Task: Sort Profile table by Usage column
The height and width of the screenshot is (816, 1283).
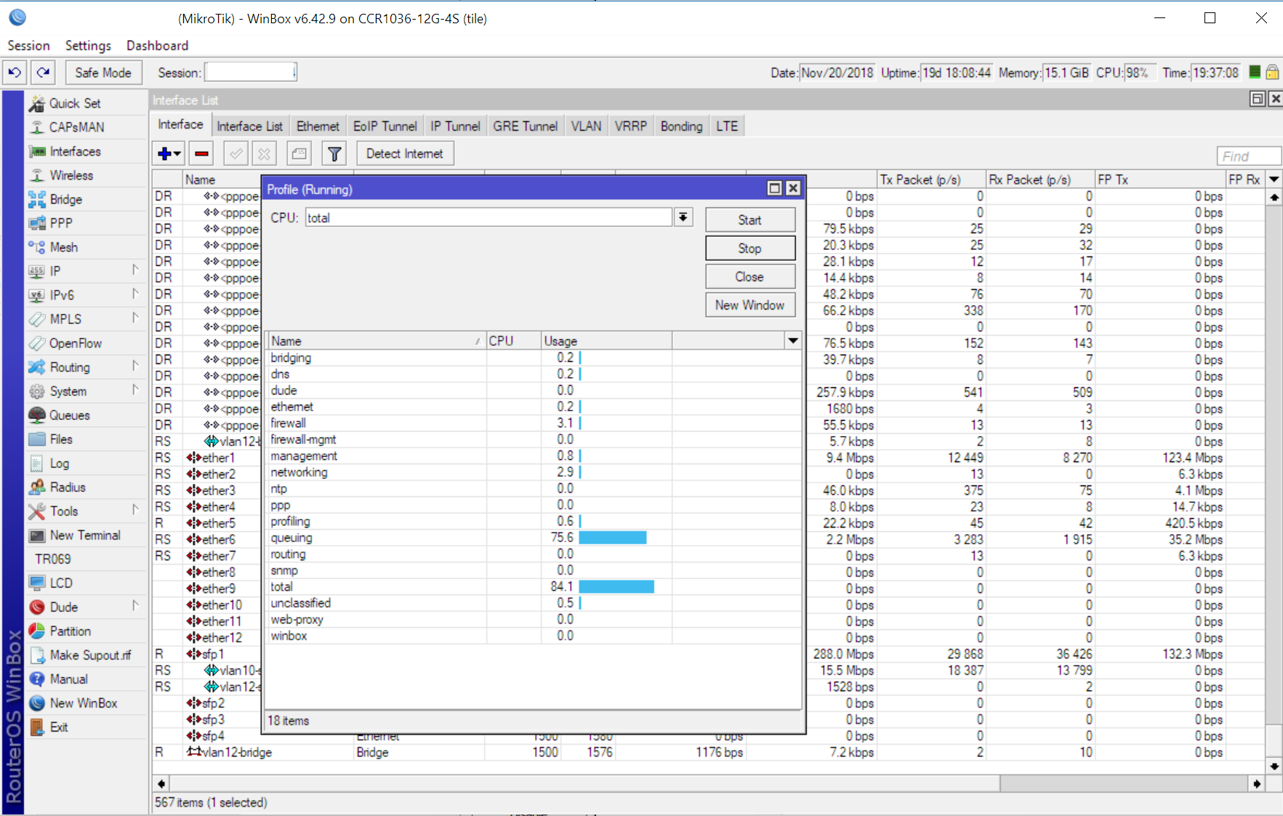Action: coord(606,341)
